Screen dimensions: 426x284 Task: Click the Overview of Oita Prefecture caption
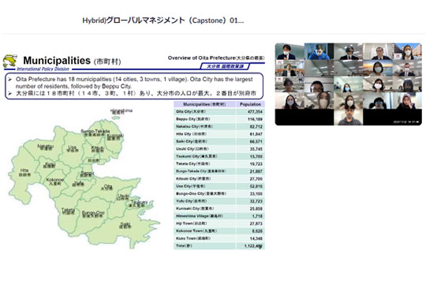216,58
